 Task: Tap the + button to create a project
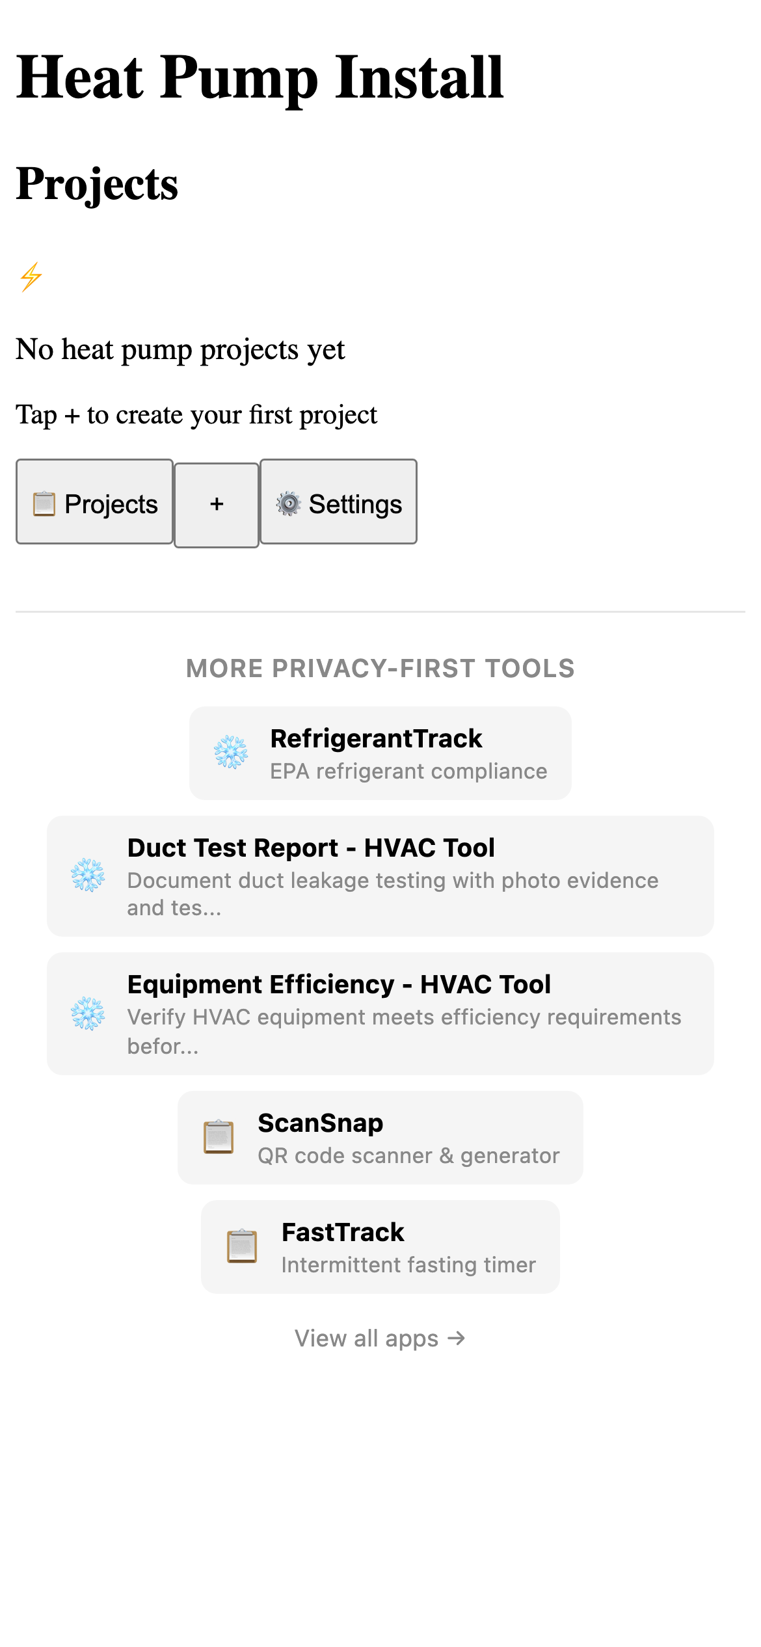216,503
